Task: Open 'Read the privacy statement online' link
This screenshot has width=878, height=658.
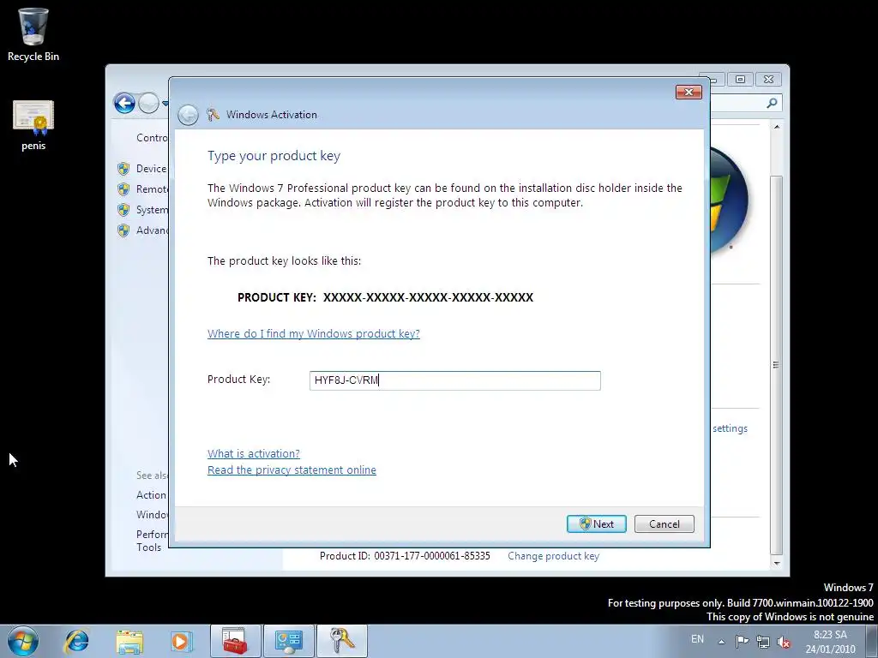Action: click(292, 470)
